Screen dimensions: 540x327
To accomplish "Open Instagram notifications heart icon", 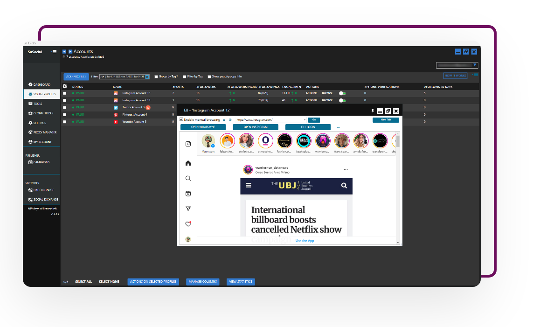I will tap(188, 224).
